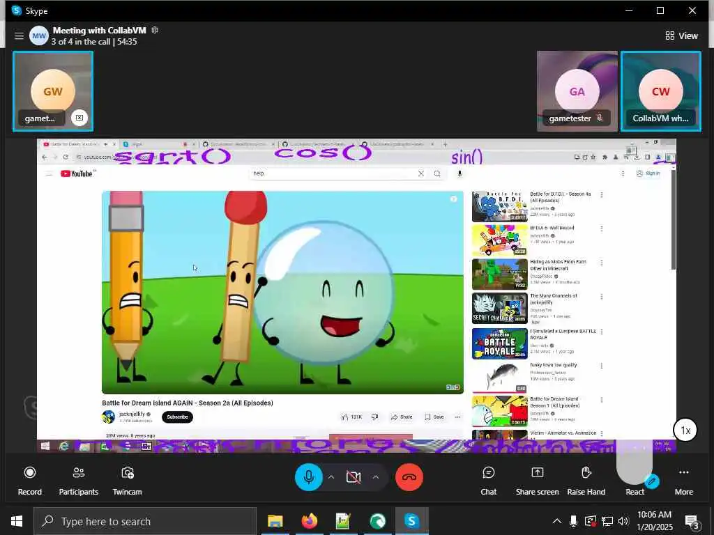This screenshot has height=535, width=714.
Task: Select the gametester GA participant tile
Action: (x=577, y=91)
